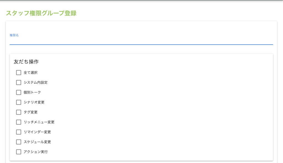Click the 権限名 text input field
The width and height of the screenshot is (283, 163).
click(x=141, y=40)
